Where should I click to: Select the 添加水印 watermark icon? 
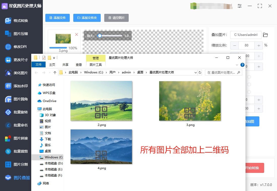[8, 86]
